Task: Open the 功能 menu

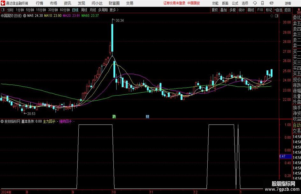Action: (215, 3)
